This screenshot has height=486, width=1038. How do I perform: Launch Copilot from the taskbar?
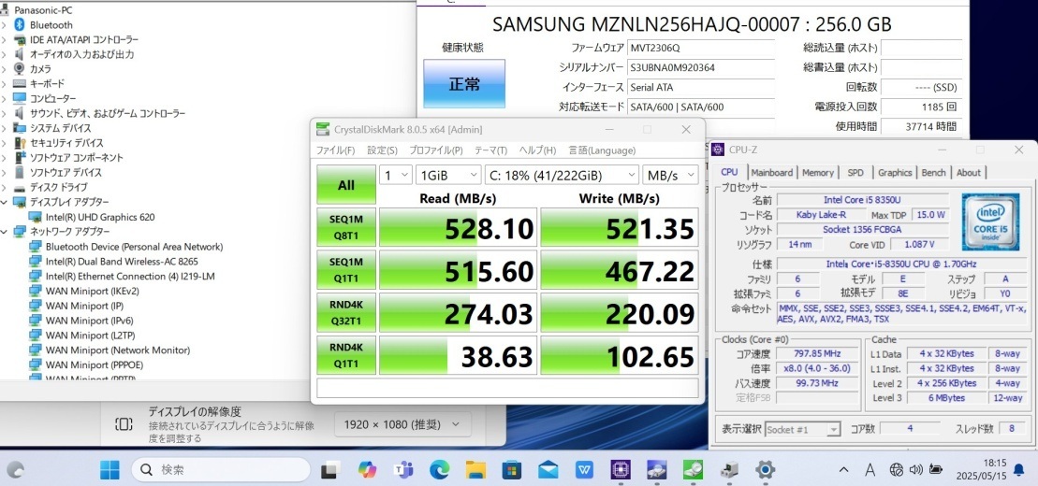pyautogui.click(x=367, y=470)
